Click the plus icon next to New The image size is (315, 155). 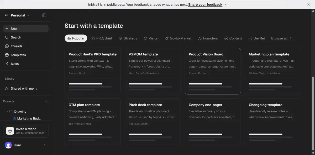pos(7,29)
